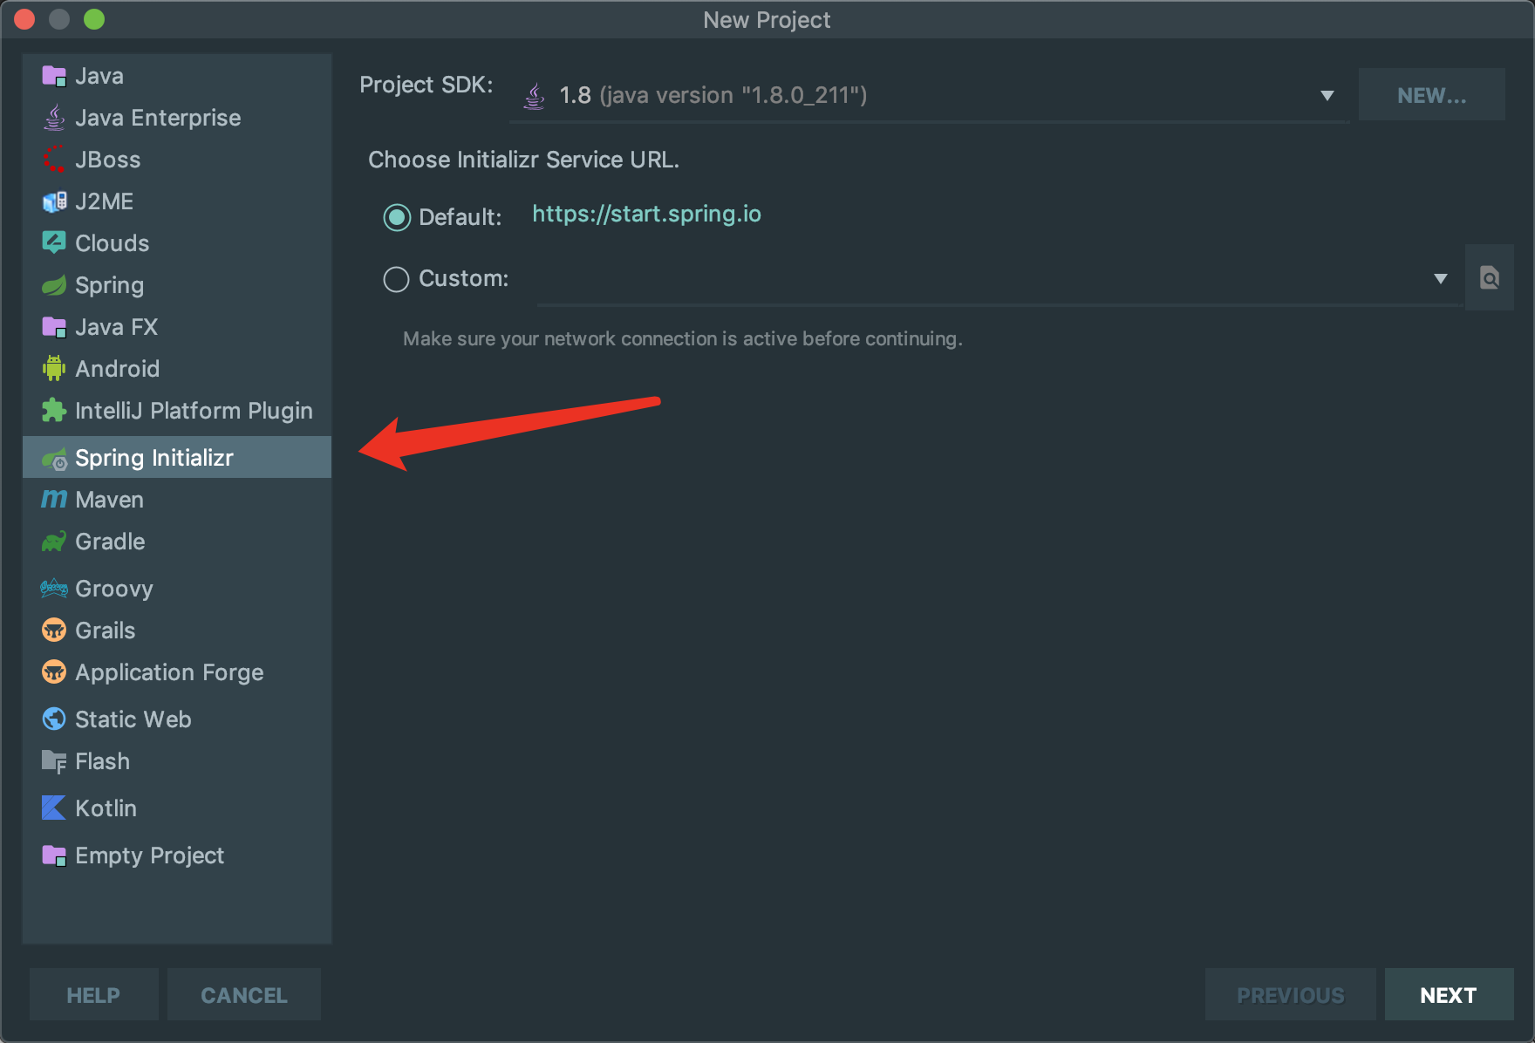Viewport: 1535px width, 1043px height.
Task: Expand the Custom URL dropdown arrow
Action: [1441, 279]
